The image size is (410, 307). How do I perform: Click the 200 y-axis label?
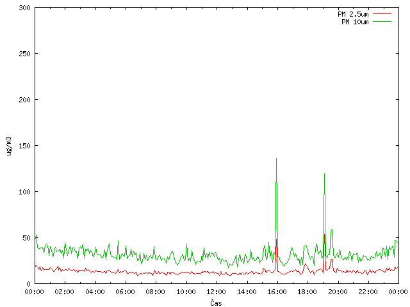[x=24, y=100]
